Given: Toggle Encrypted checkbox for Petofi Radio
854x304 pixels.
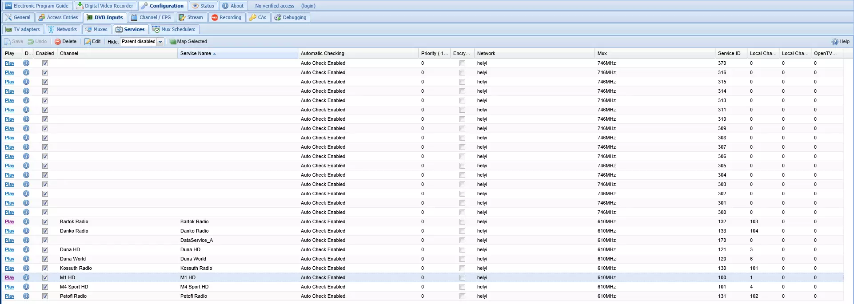Looking at the screenshot, I should (462, 296).
